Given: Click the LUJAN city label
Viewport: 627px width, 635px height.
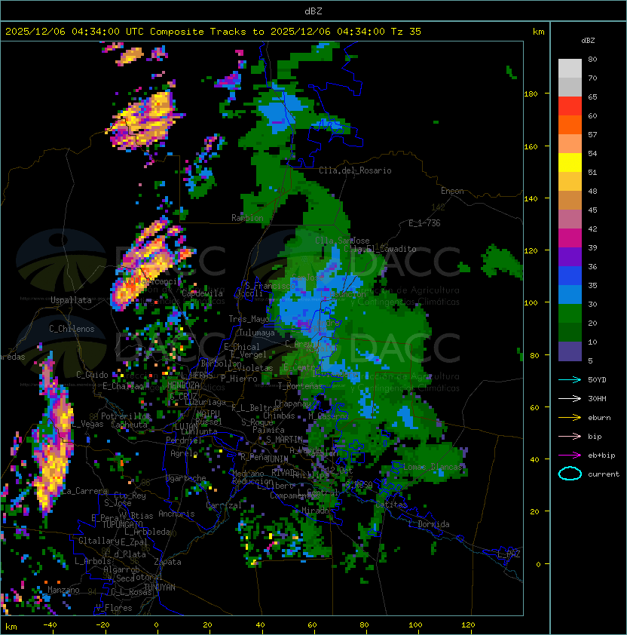Looking at the screenshot, I should point(186,426).
